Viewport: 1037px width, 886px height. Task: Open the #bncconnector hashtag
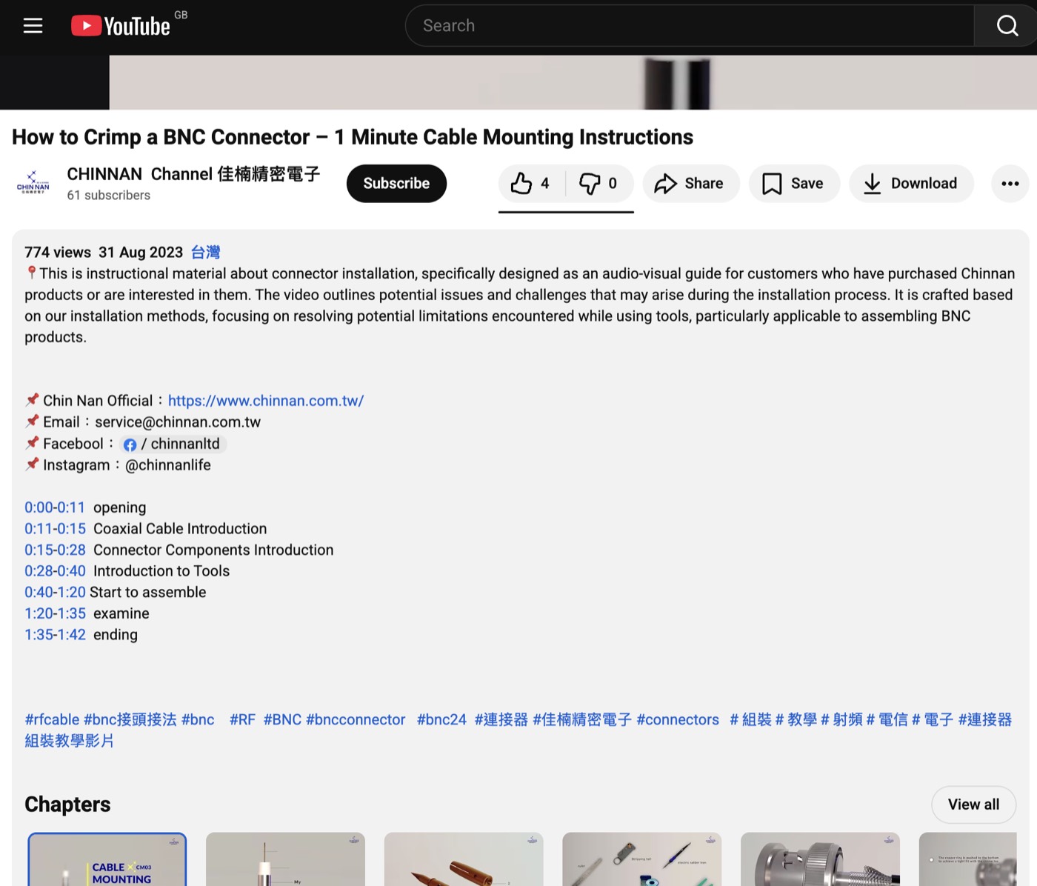[356, 720]
